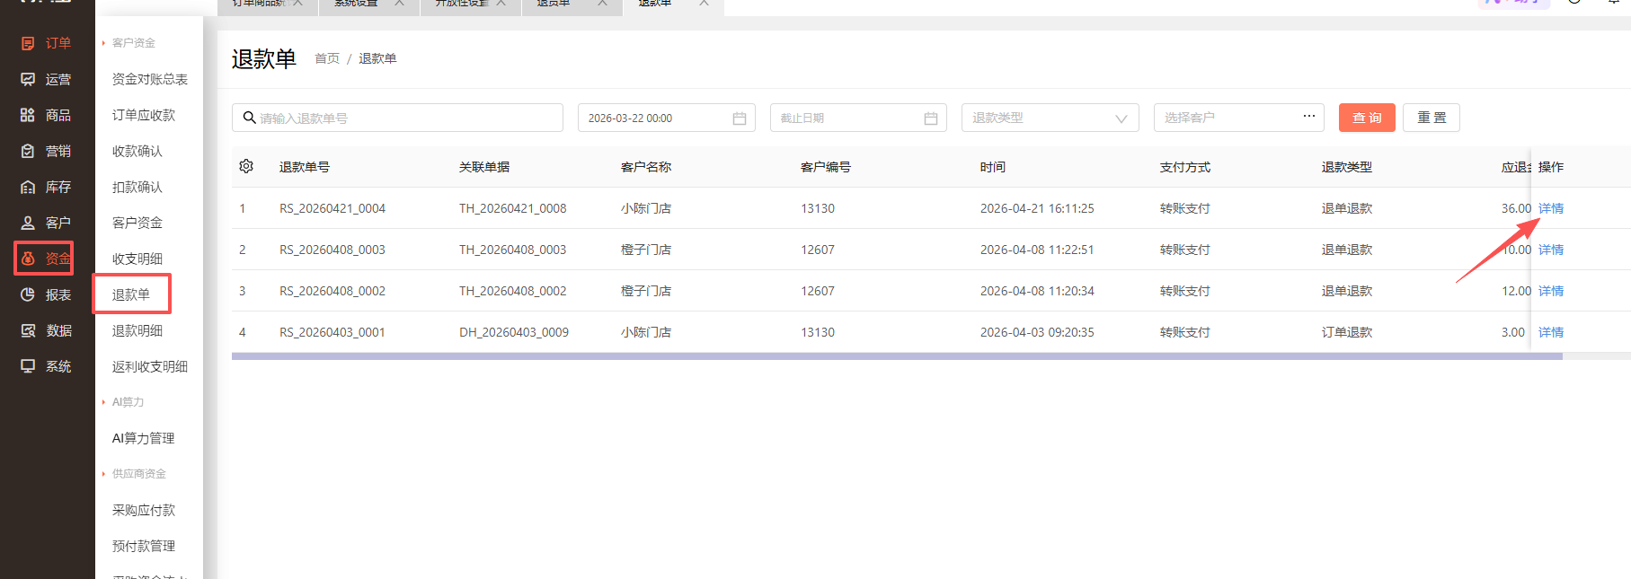The height and width of the screenshot is (579, 1631).
Task: Click the orange 查询 button
Action: click(x=1367, y=118)
